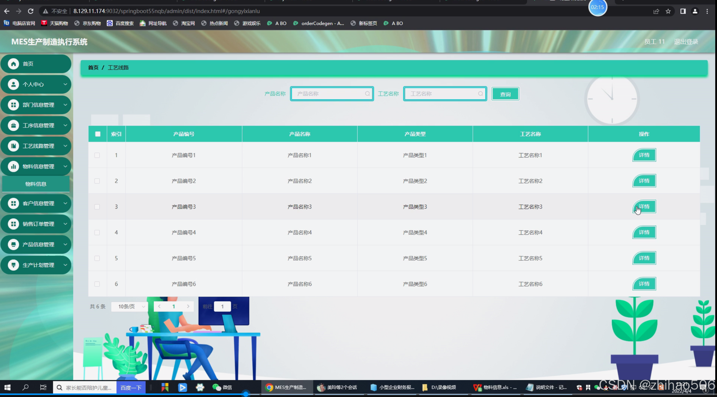Click the home icon in sidebar
717x397 pixels.
coord(13,64)
